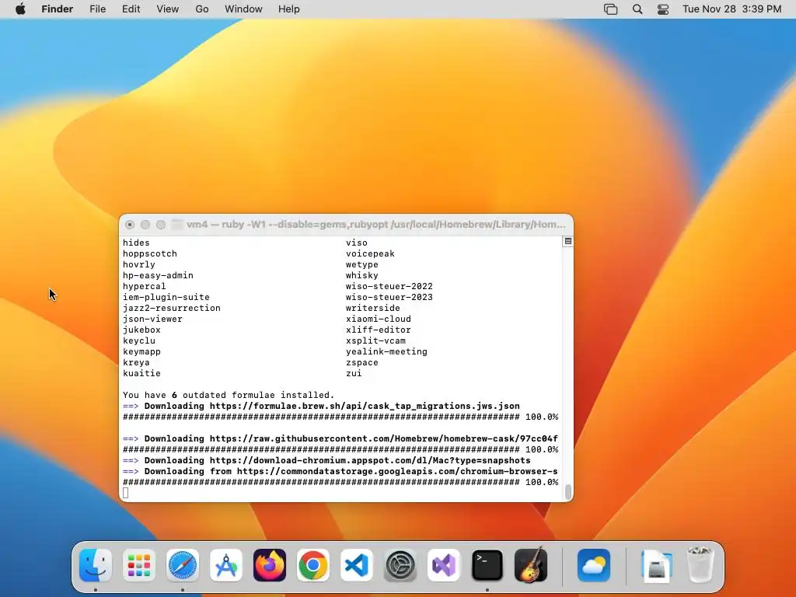Open the Apple menu
This screenshot has width=796, height=597.
(20, 9)
